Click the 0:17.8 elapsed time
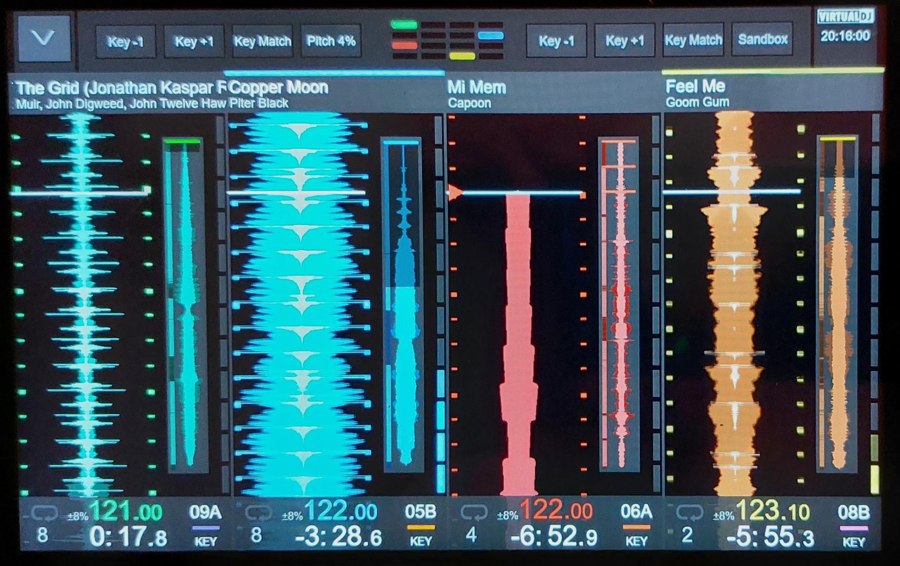 [x=128, y=537]
